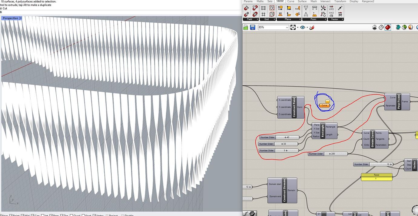Select the wireframe preview mode icon

[381, 27]
